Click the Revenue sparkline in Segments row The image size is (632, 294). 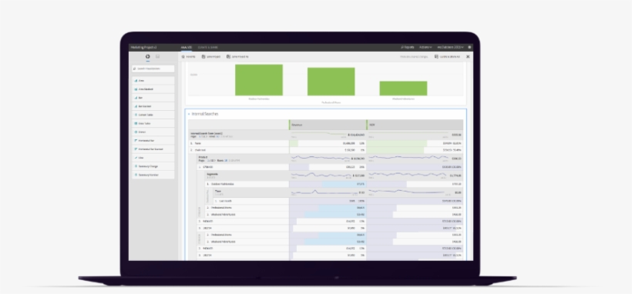321,175
